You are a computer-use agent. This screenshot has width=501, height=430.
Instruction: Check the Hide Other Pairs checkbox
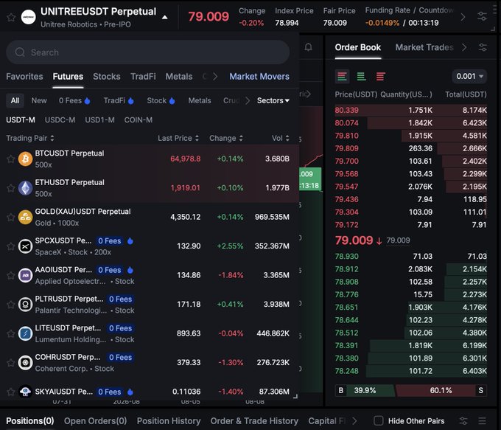pos(379,420)
